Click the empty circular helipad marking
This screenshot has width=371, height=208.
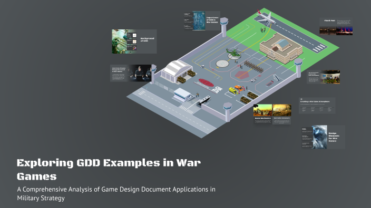[x=222, y=64]
